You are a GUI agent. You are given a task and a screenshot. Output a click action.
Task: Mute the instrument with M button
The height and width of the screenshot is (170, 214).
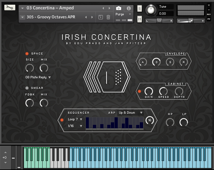click(139, 19)
